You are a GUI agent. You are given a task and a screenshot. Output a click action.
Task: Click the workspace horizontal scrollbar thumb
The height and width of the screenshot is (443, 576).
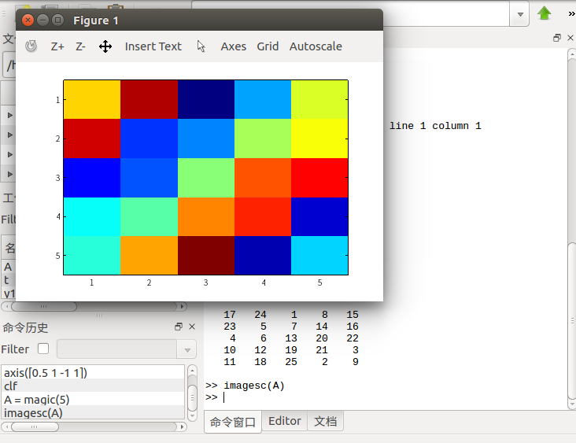point(44,306)
